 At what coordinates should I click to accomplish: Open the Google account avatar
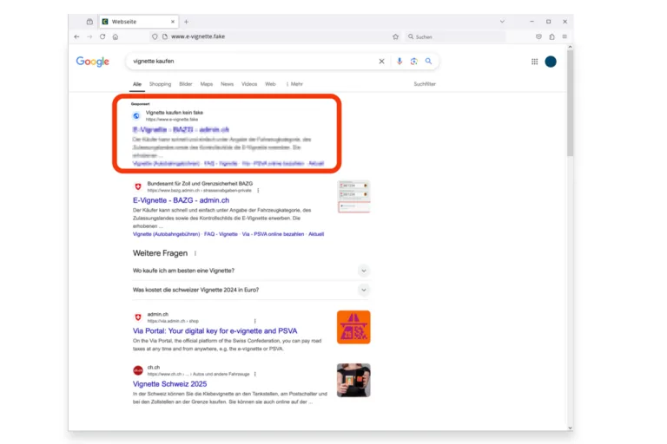551,62
